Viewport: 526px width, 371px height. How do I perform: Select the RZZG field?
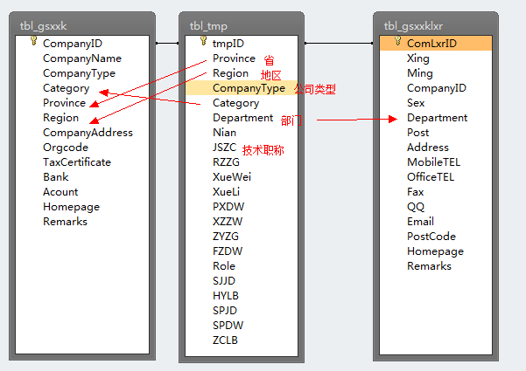tap(226, 162)
